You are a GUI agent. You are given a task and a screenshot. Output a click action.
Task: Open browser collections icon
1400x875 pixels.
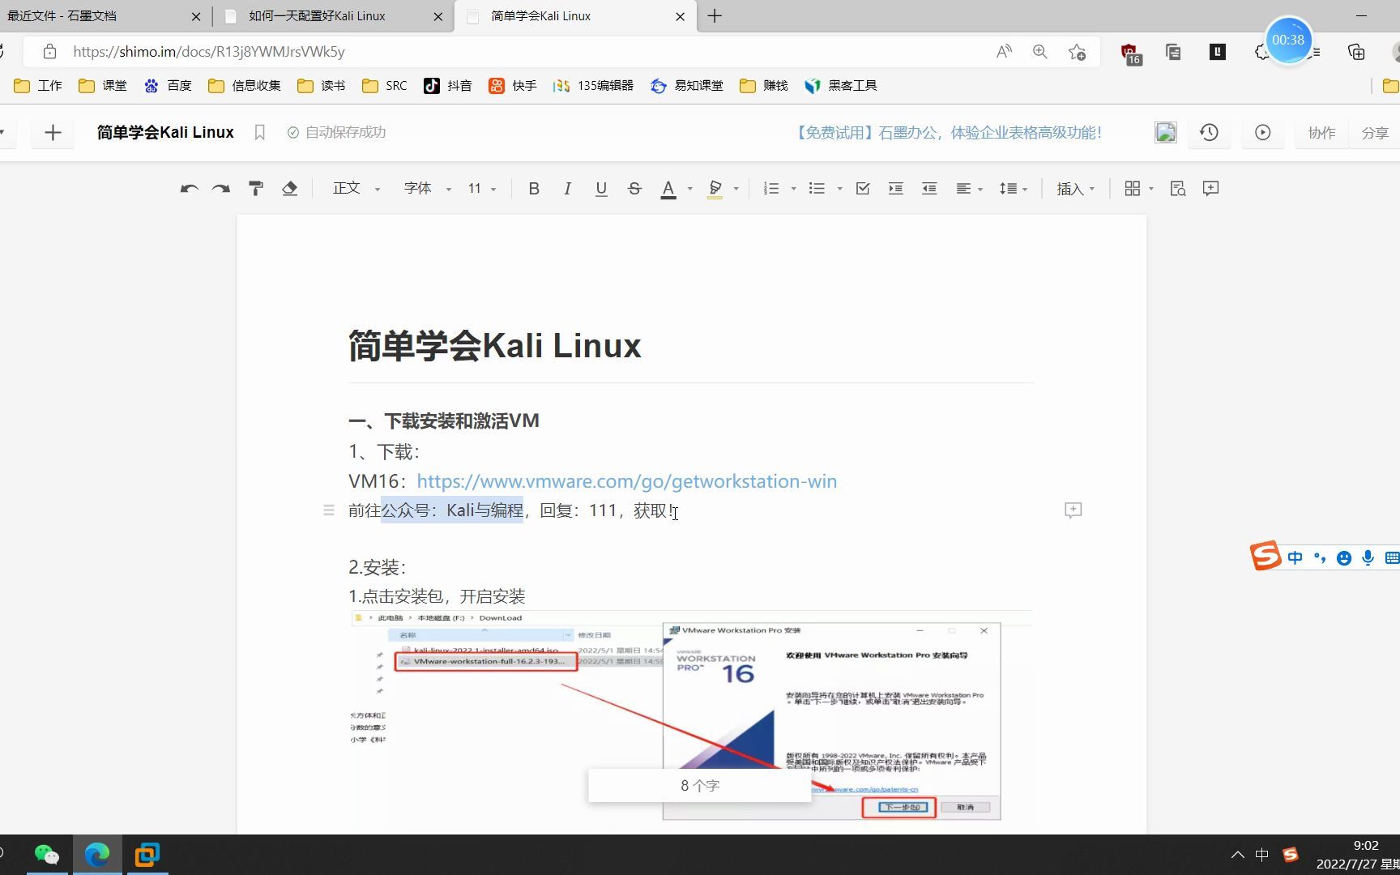[1355, 52]
